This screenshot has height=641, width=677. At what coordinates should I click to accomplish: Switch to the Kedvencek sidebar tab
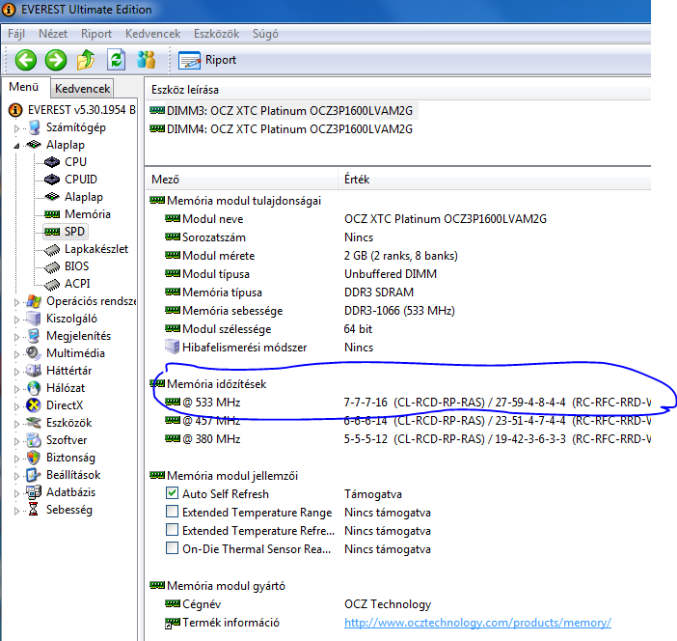coord(82,88)
